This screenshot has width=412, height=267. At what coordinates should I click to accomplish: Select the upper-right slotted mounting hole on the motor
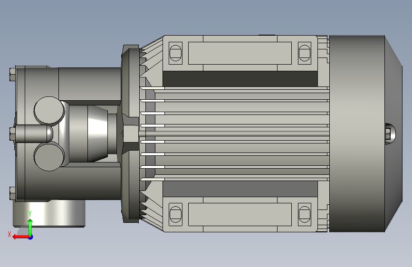coord(305,53)
